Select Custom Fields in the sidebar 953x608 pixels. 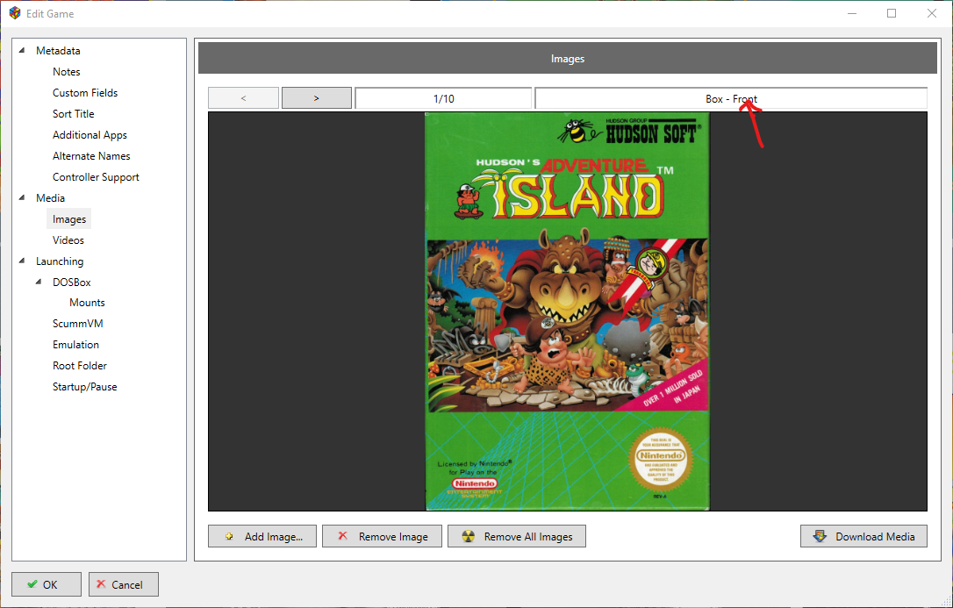[x=85, y=93]
